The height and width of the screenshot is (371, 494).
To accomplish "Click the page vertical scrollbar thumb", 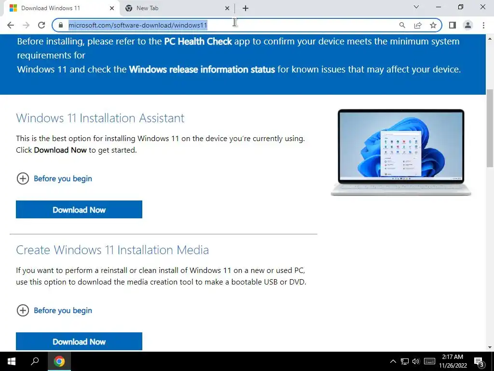I will point(490,128).
